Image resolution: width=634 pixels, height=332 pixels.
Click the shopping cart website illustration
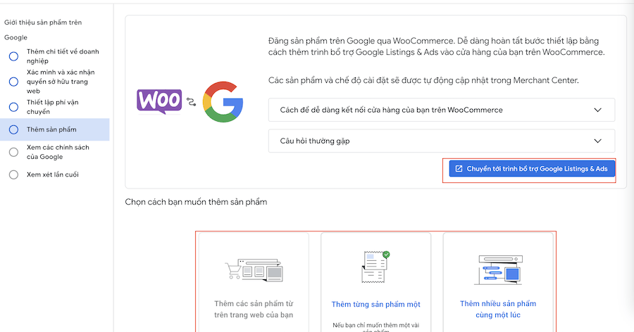(254, 270)
